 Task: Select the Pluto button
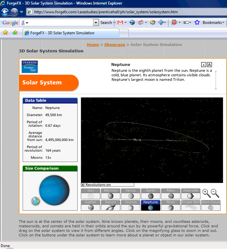point(171,205)
